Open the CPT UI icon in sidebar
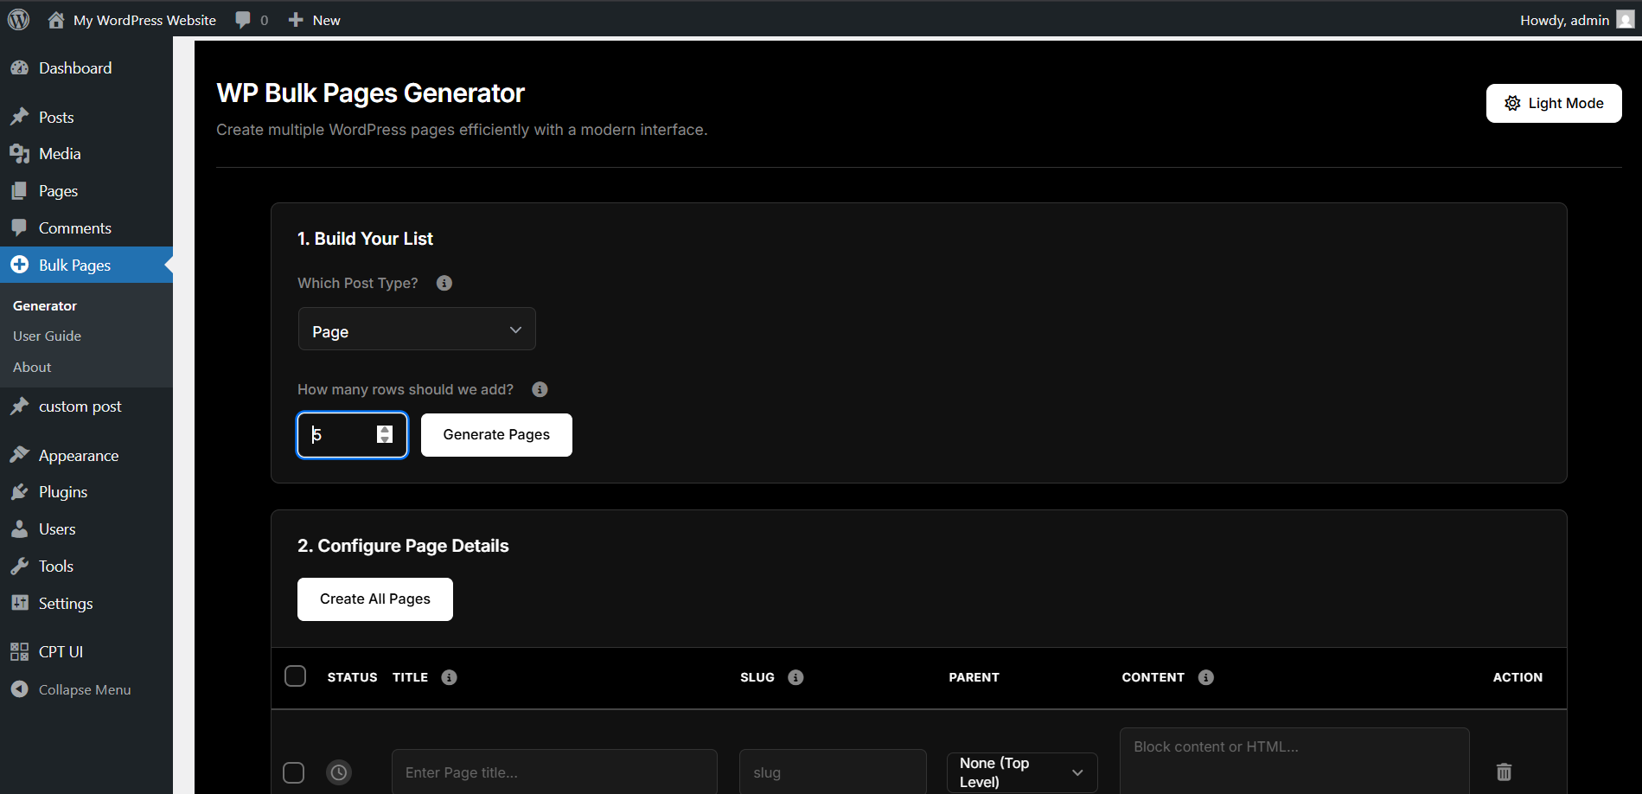 (21, 651)
